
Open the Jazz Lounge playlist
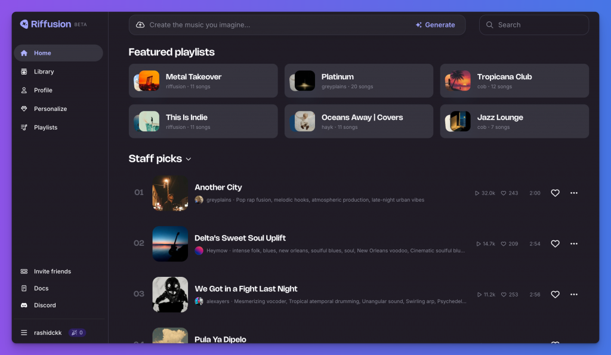pos(514,121)
